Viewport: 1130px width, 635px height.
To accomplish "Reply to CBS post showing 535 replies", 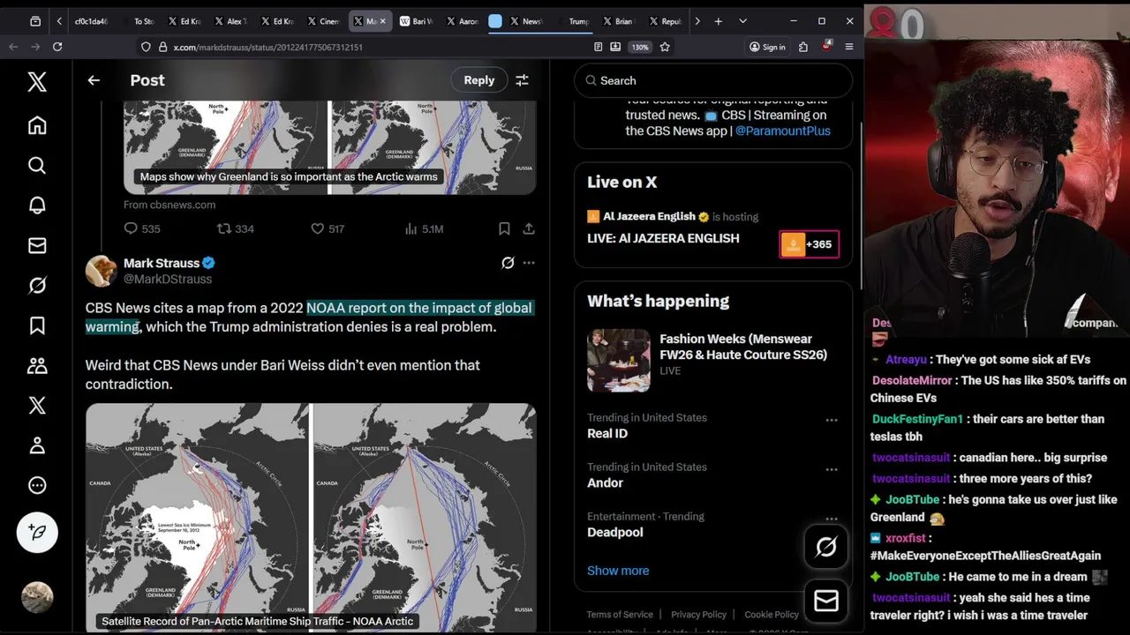I will point(142,228).
